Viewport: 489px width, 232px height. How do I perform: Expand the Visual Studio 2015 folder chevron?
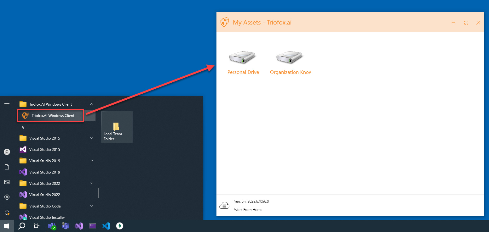(92, 138)
